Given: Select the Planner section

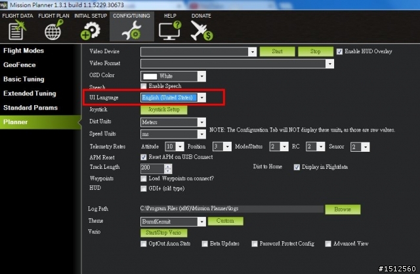Looking at the screenshot, I should click(40, 122).
